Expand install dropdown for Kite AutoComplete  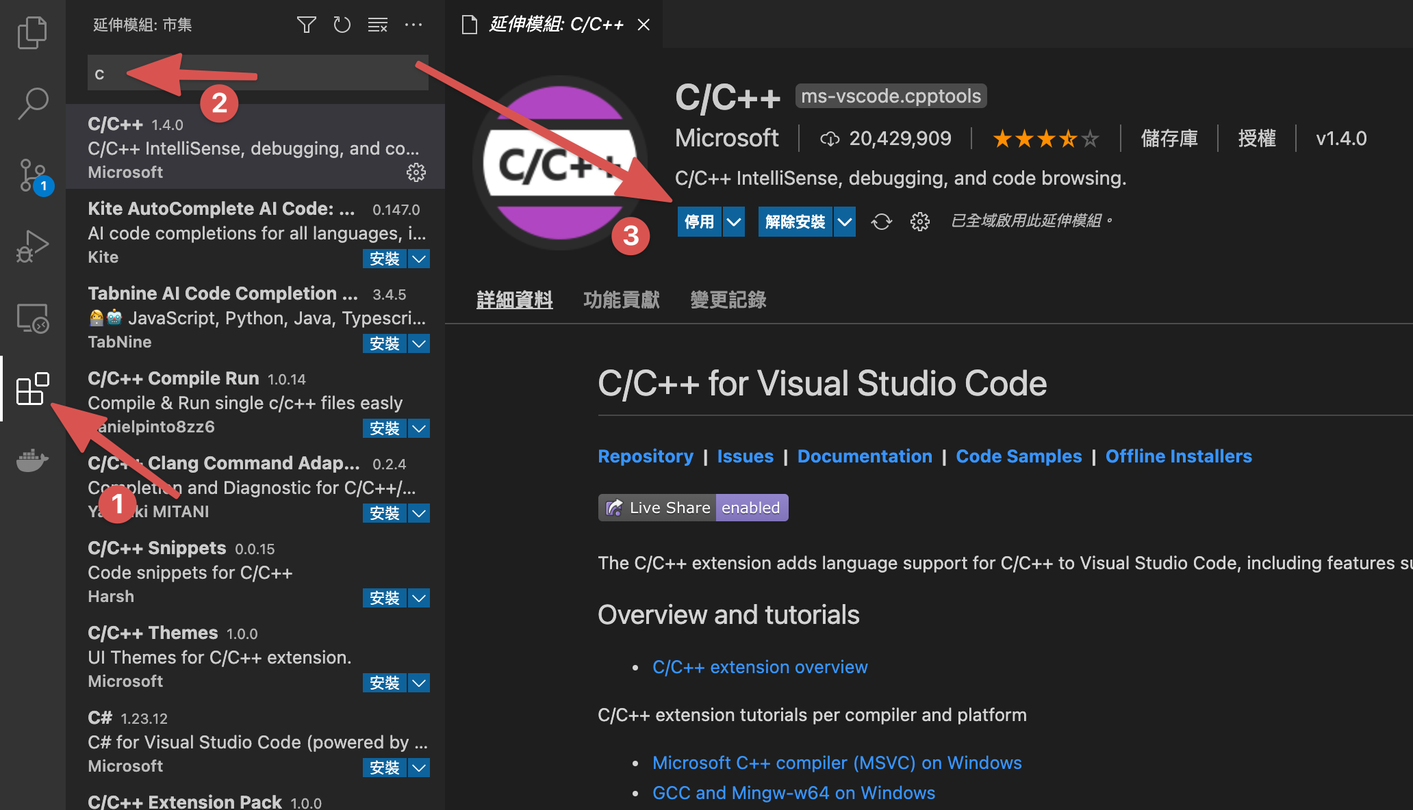[419, 259]
